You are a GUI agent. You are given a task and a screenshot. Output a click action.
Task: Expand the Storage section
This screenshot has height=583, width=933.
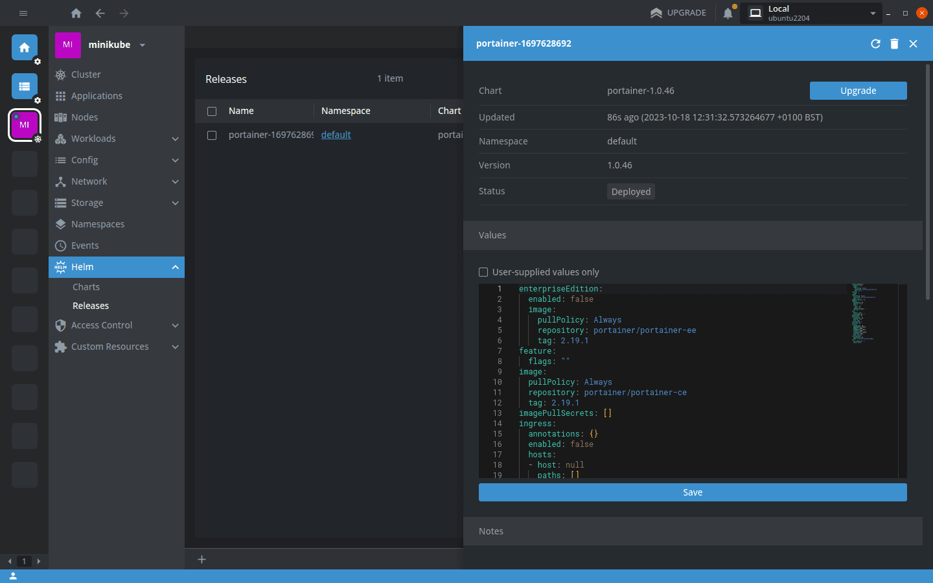117,203
